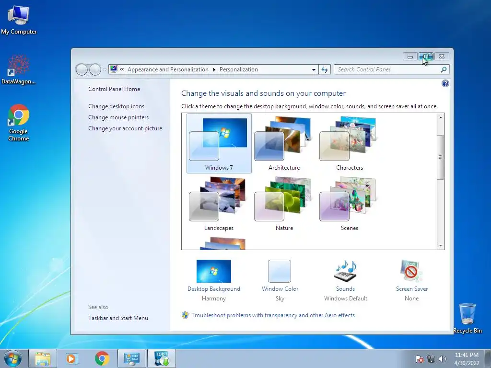Apply the Characters theme

(x=349, y=143)
